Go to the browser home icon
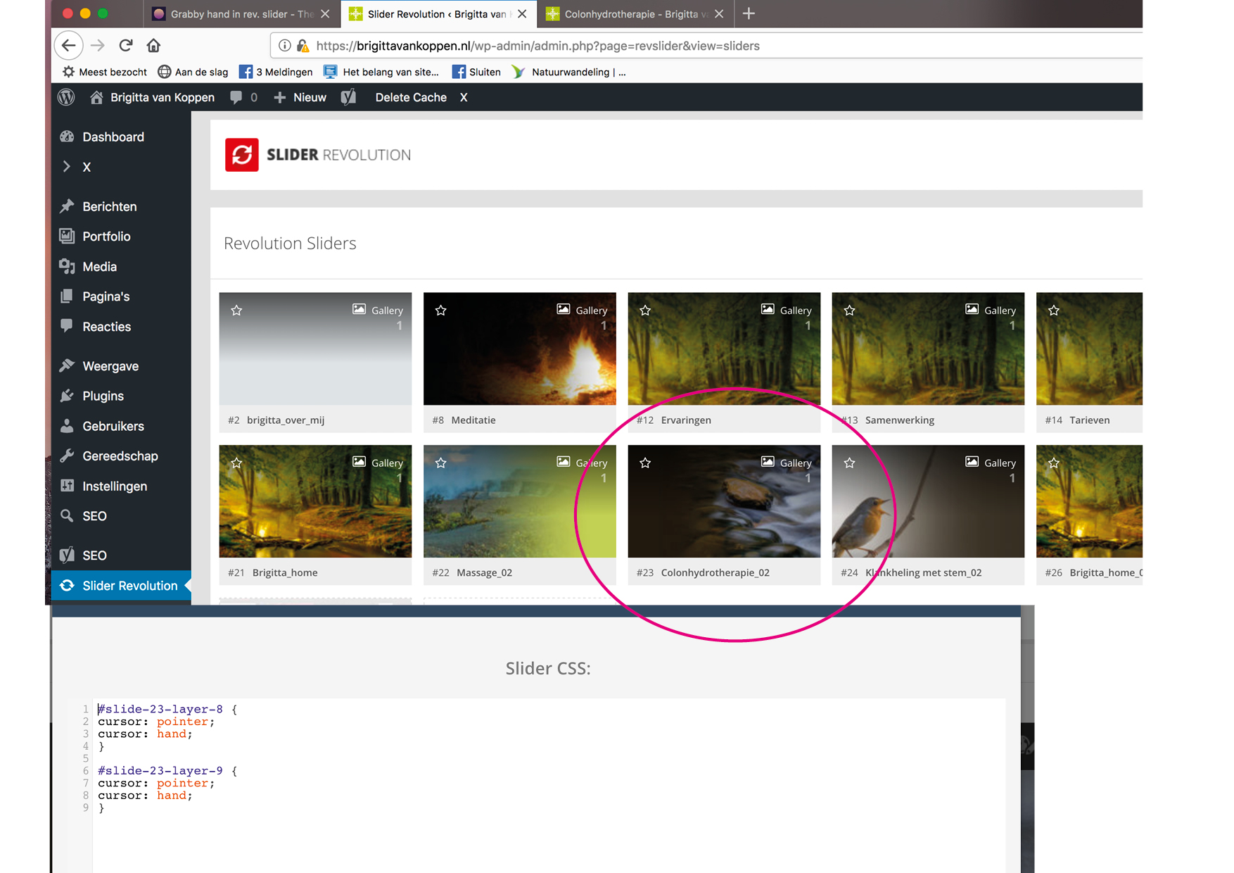Viewport: 1234px width, 873px height. pyautogui.click(x=153, y=46)
